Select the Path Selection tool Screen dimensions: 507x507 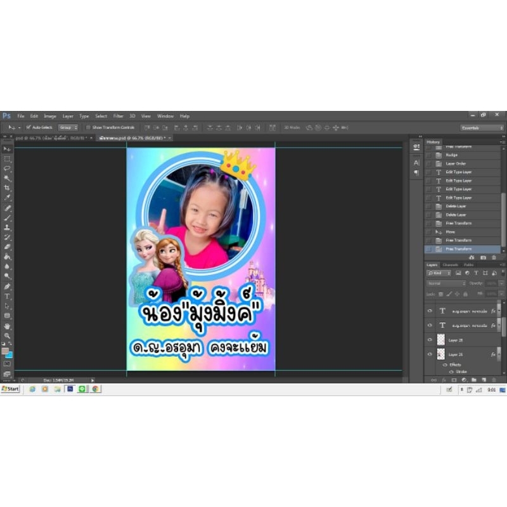pos(7,306)
